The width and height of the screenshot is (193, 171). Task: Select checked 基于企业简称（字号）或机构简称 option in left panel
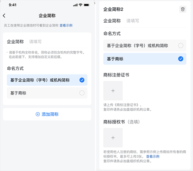(x=47, y=80)
